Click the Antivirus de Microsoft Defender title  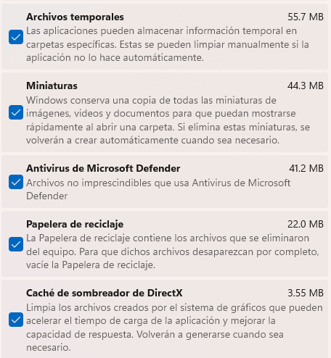pos(103,168)
